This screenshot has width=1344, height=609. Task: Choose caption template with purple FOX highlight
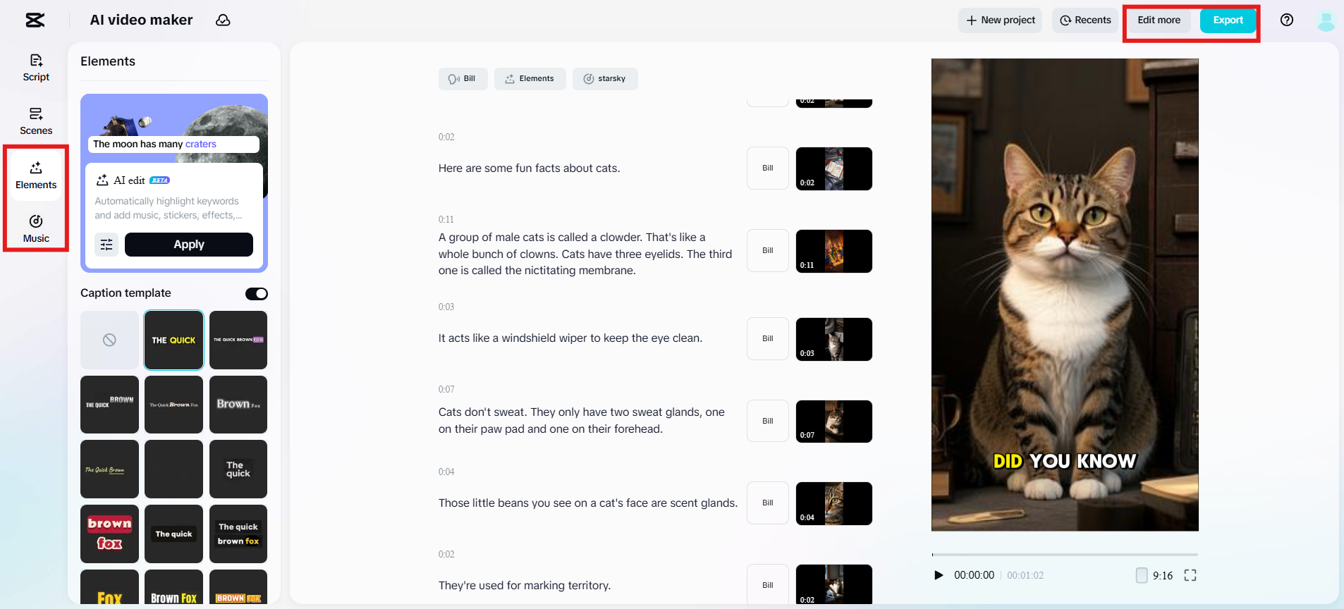pyautogui.click(x=238, y=340)
